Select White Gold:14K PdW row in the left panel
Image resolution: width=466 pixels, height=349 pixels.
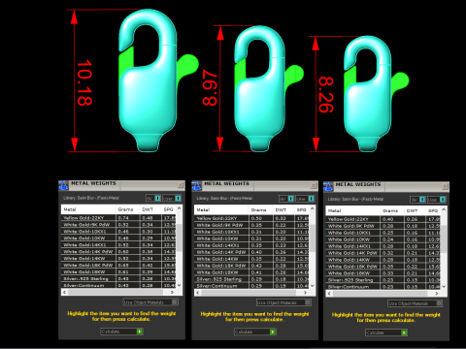coord(118,251)
